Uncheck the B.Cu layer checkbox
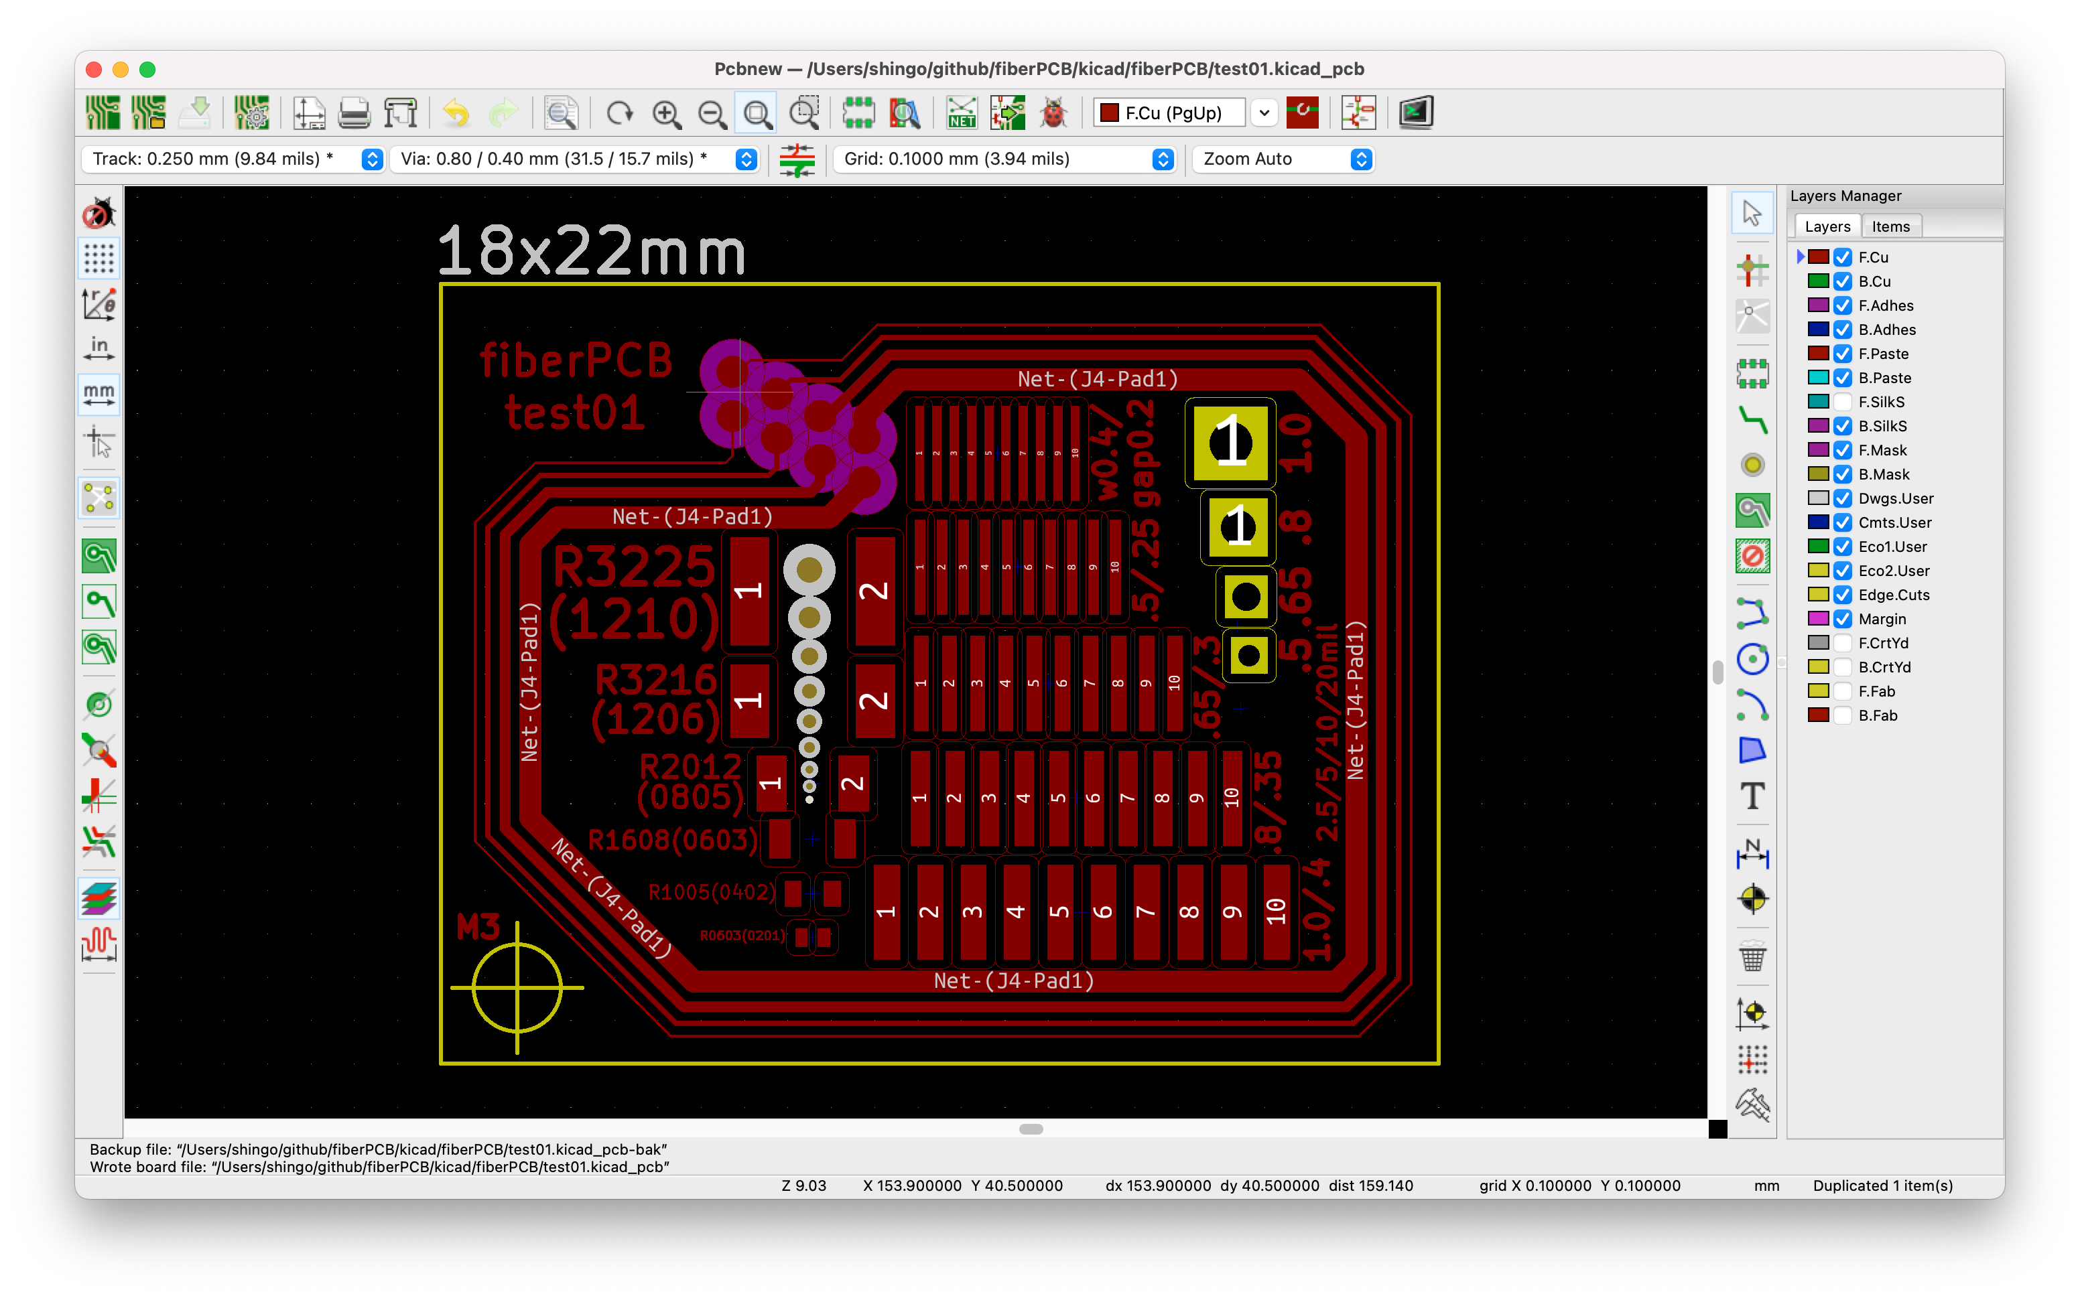The image size is (2080, 1298). pos(1842,281)
